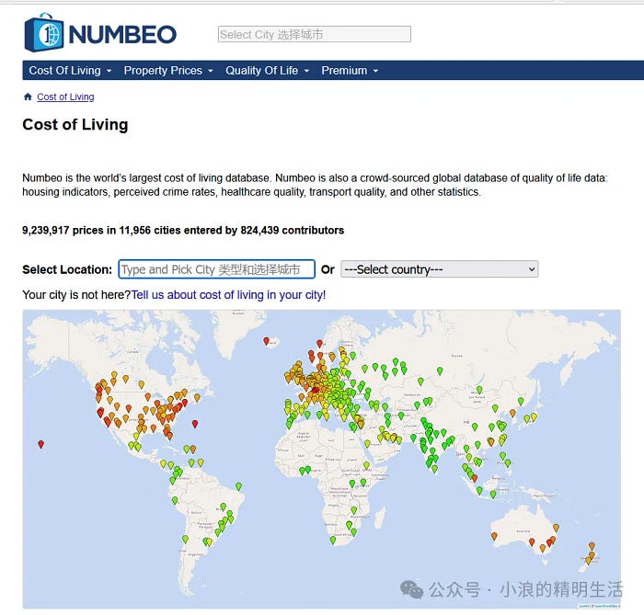644x615 pixels.
Task: Expand the Cost Of Living dropdown arrow
Action: click(109, 71)
